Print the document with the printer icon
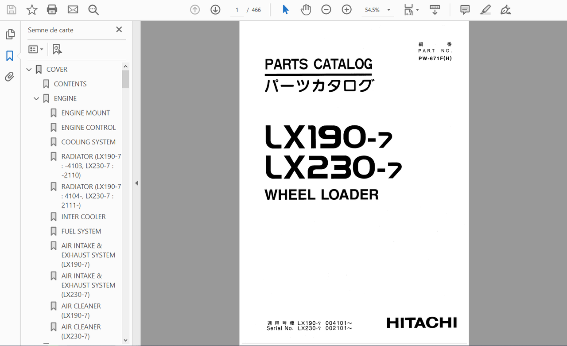567x346 pixels. click(52, 10)
